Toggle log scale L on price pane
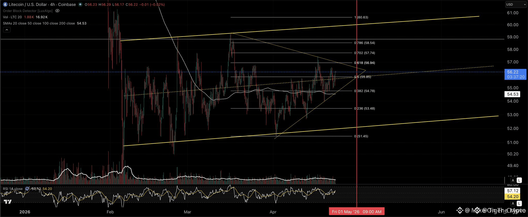Viewport: 528px width, 217px height. (x=519, y=180)
